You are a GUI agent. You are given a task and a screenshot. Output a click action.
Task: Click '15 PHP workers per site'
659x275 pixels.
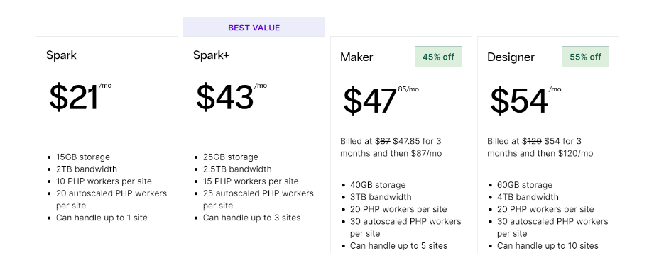(x=251, y=181)
